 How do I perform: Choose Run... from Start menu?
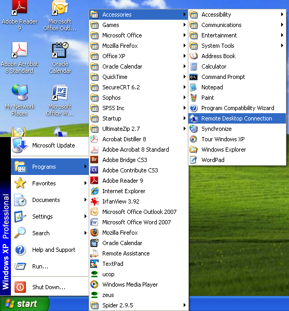click(x=50, y=266)
